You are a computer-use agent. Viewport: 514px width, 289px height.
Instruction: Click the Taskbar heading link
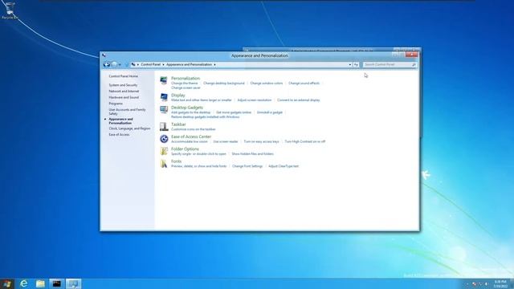(178, 124)
